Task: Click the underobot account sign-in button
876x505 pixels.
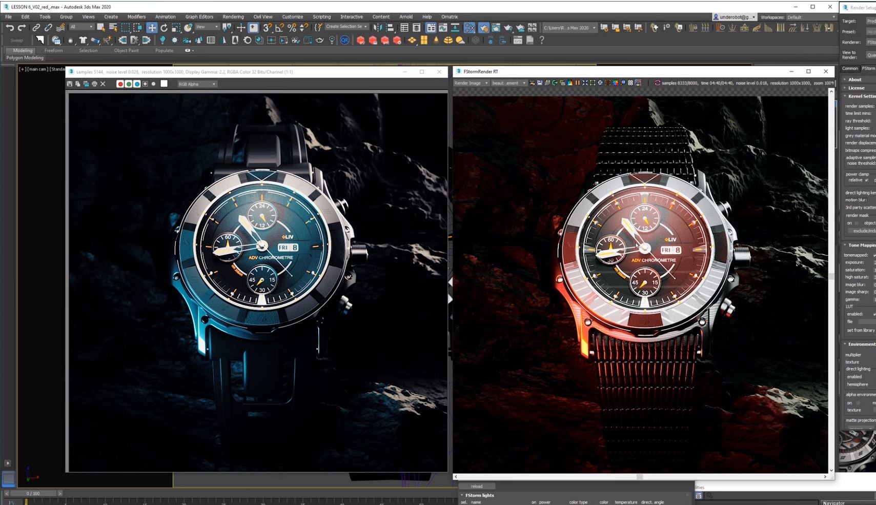Action: [x=735, y=17]
